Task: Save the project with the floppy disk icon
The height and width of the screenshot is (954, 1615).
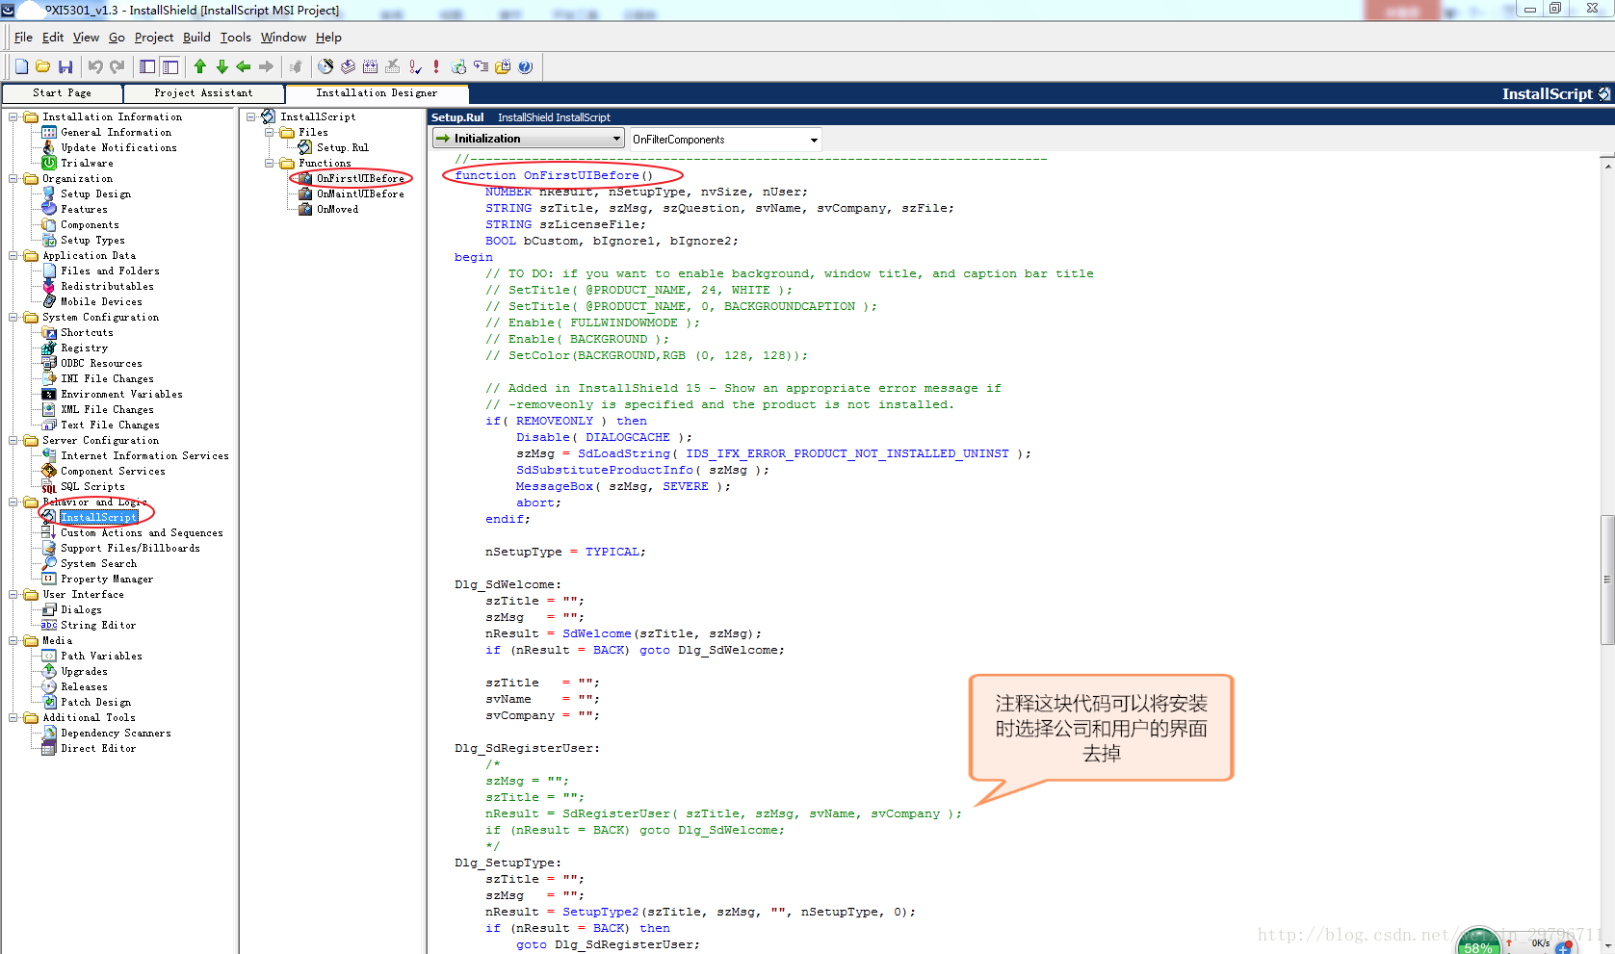Action: (65, 66)
